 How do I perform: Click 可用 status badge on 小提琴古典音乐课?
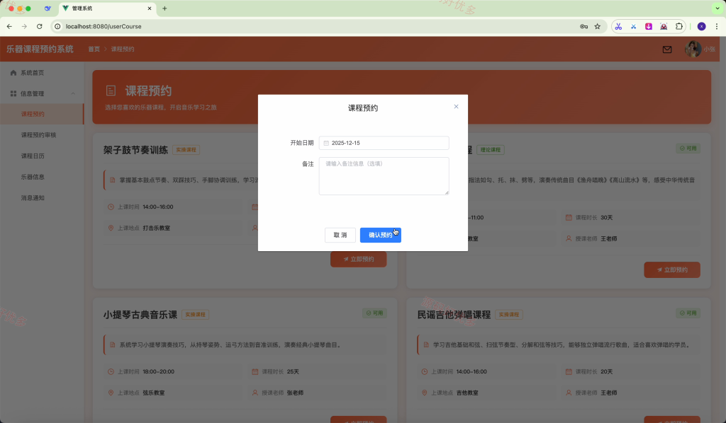(x=374, y=313)
